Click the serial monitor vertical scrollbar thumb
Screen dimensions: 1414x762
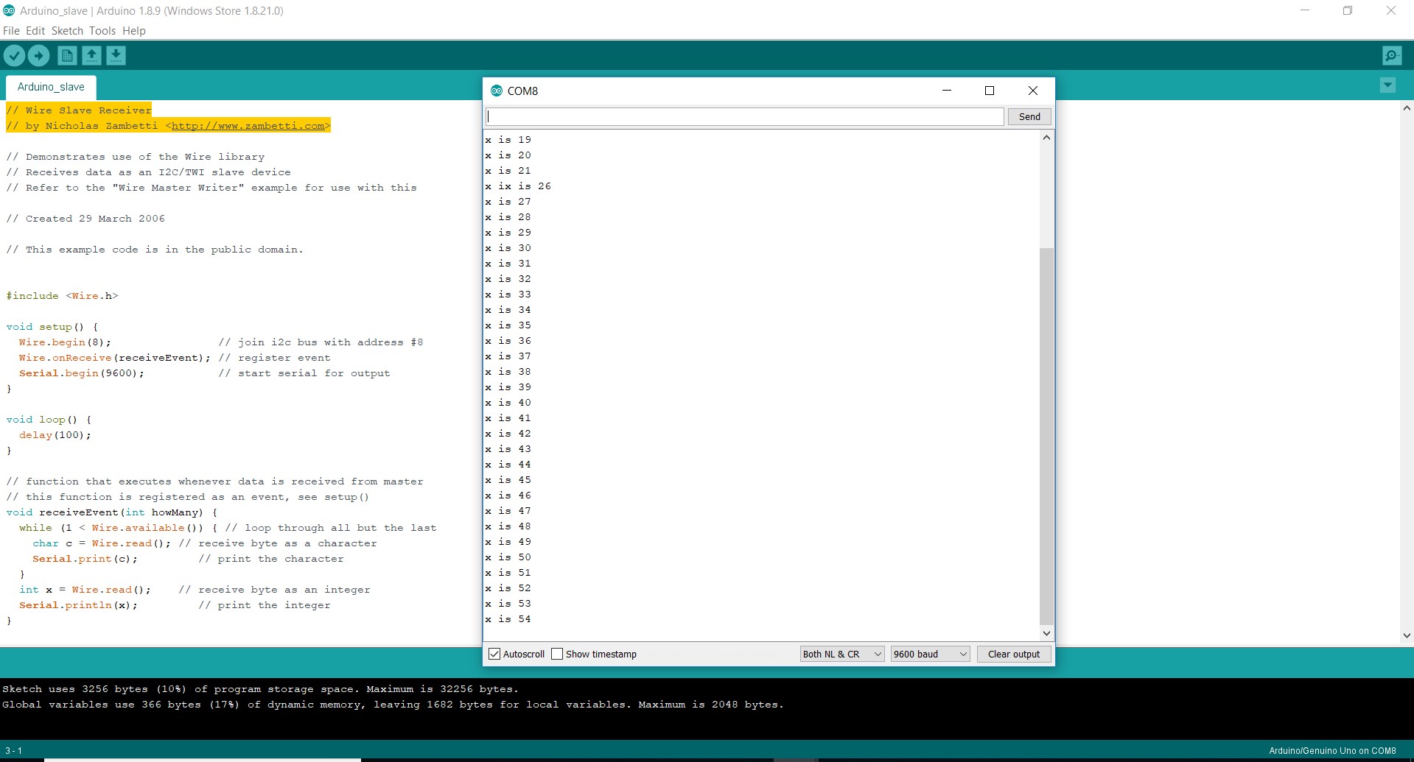coord(1046,436)
